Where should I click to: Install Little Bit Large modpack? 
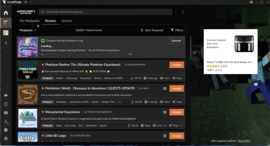176,136
